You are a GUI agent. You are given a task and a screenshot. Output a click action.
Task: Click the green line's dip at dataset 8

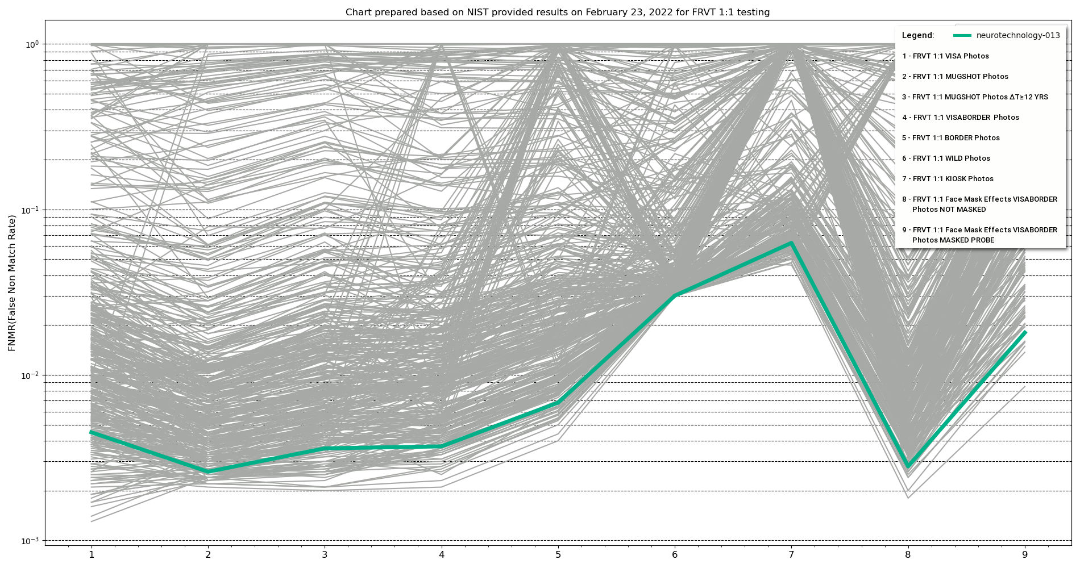coord(908,466)
